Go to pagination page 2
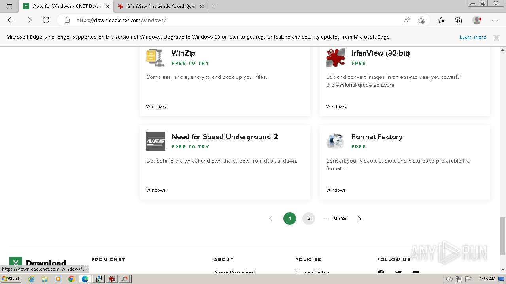This screenshot has width=506, height=284. [309, 219]
